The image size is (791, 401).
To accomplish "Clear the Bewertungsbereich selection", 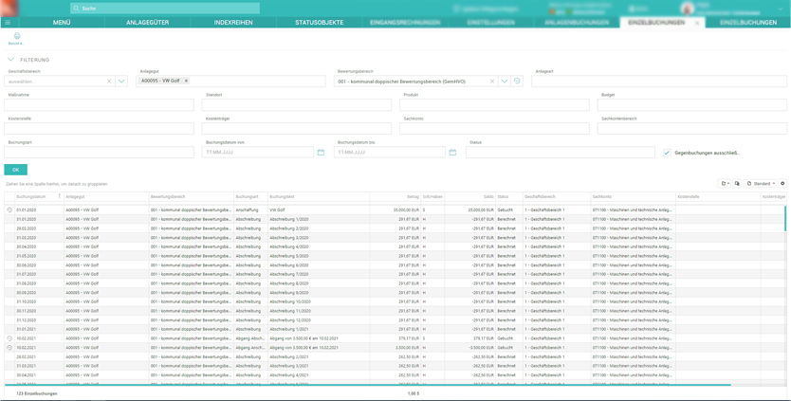I will 492,82.
